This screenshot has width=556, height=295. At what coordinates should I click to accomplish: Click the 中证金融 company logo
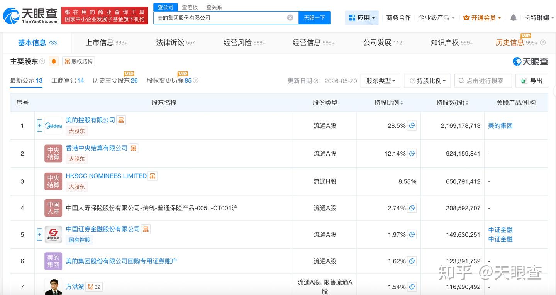pos(53,234)
